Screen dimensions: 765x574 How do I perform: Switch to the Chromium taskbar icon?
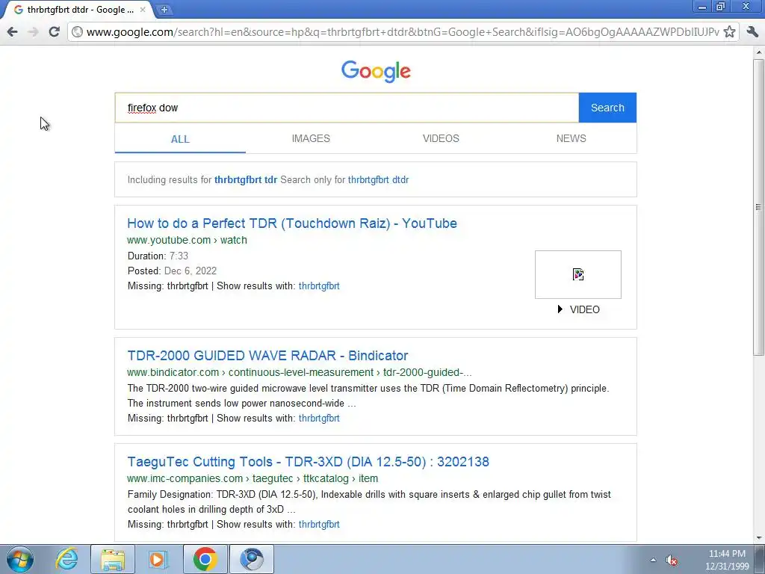pos(252,559)
